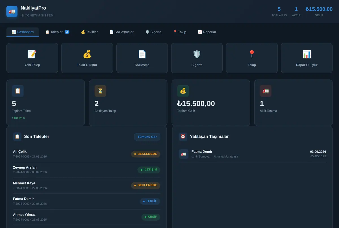
Task: Click request ID T-2024-0002 under Fatma Demir
Action: coord(21,204)
